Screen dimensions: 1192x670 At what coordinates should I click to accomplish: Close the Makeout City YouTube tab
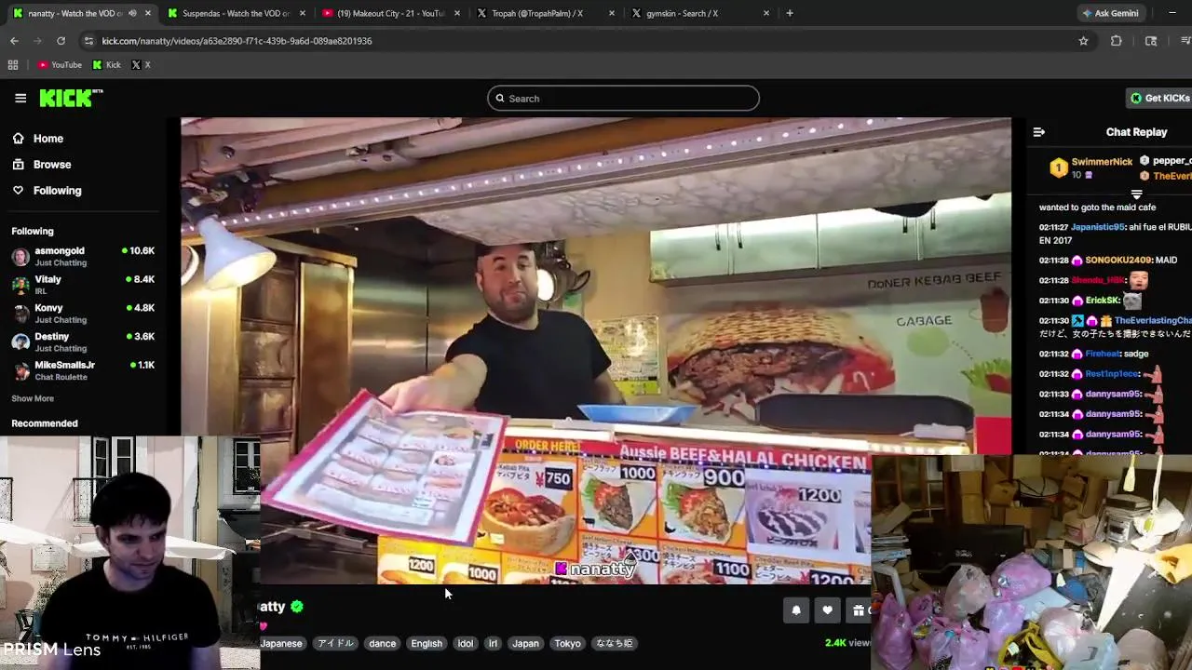[456, 13]
